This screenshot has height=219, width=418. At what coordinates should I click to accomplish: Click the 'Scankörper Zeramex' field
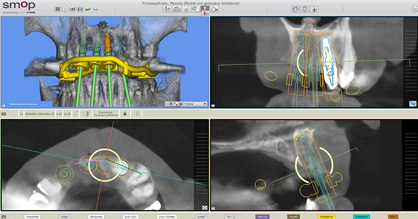click(x=105, y=114)
